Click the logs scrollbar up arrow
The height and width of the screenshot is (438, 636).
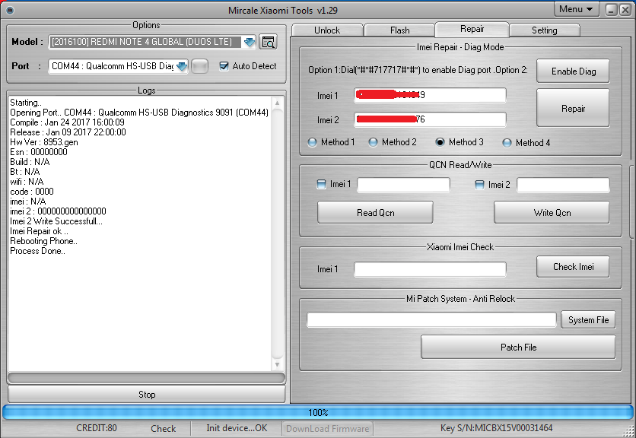point(278,103)
